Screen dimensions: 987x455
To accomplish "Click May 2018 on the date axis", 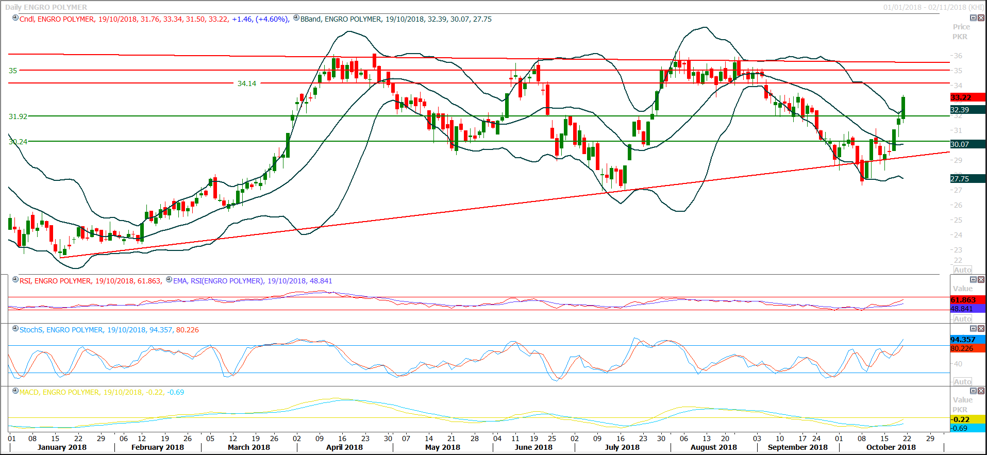I will [x=443, y=447].
